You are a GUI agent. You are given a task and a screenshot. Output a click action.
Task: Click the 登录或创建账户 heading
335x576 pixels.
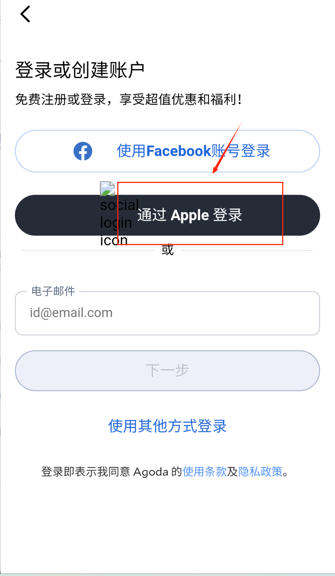point(80,70)
